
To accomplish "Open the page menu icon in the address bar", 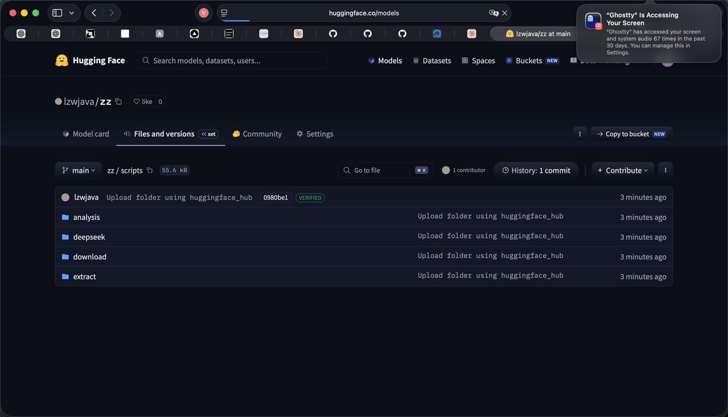I will pos(224,13).
